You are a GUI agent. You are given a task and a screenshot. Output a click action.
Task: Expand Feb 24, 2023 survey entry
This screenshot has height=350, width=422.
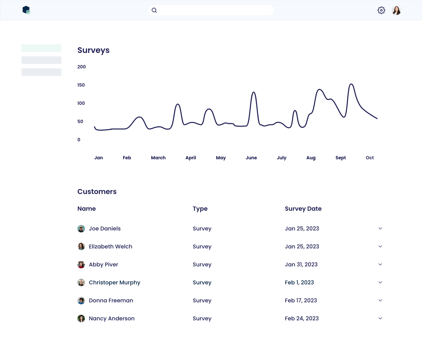coord(380,318)
